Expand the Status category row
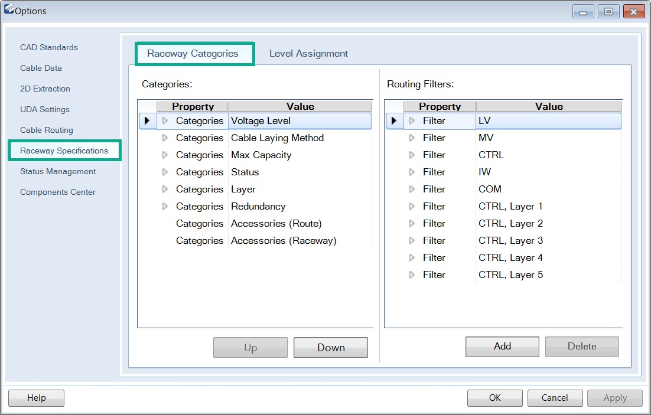 pos(165,172)
